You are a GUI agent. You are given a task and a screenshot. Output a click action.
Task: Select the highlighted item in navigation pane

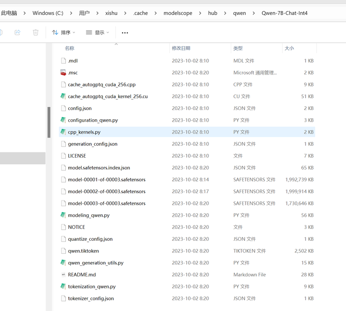pos(23,158)
